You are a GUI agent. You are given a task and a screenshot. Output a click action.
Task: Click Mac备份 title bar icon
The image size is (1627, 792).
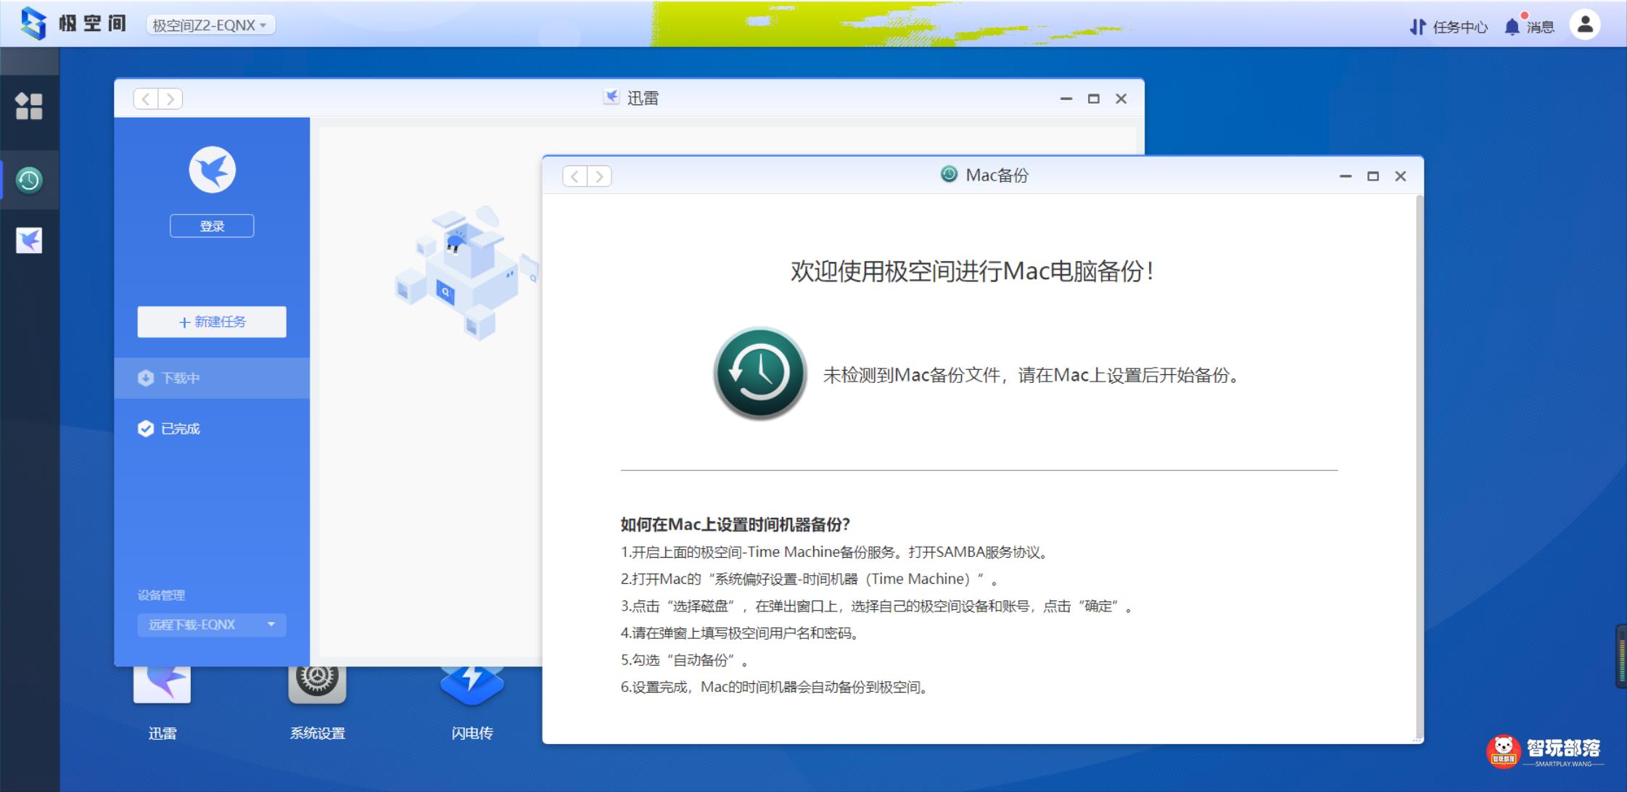pos(949,174)
